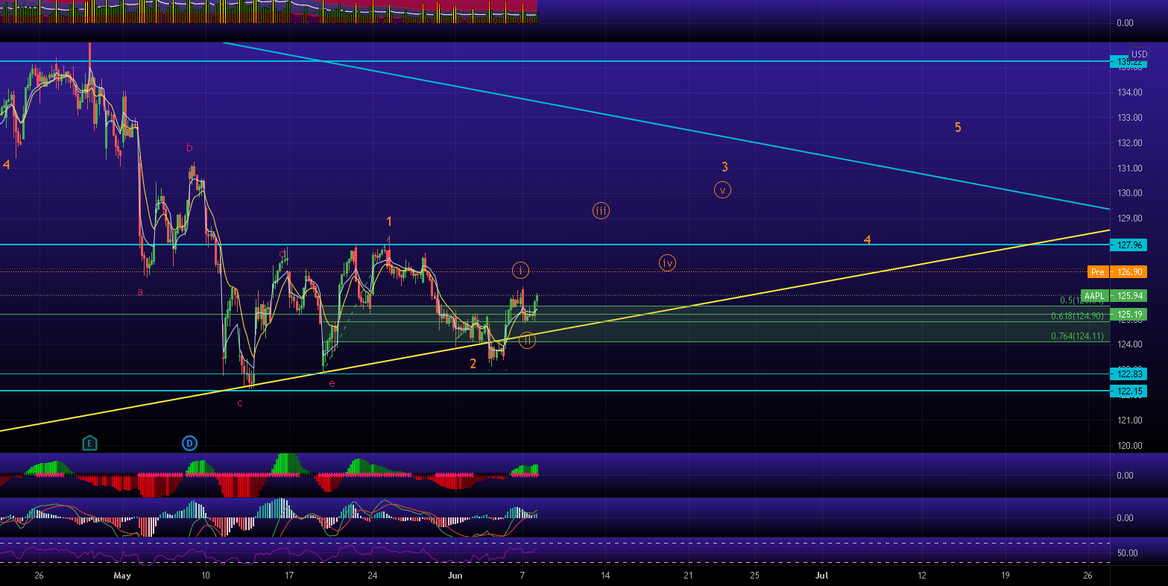
Task: Select the circled wave iv label
Action: pos(667,262)
